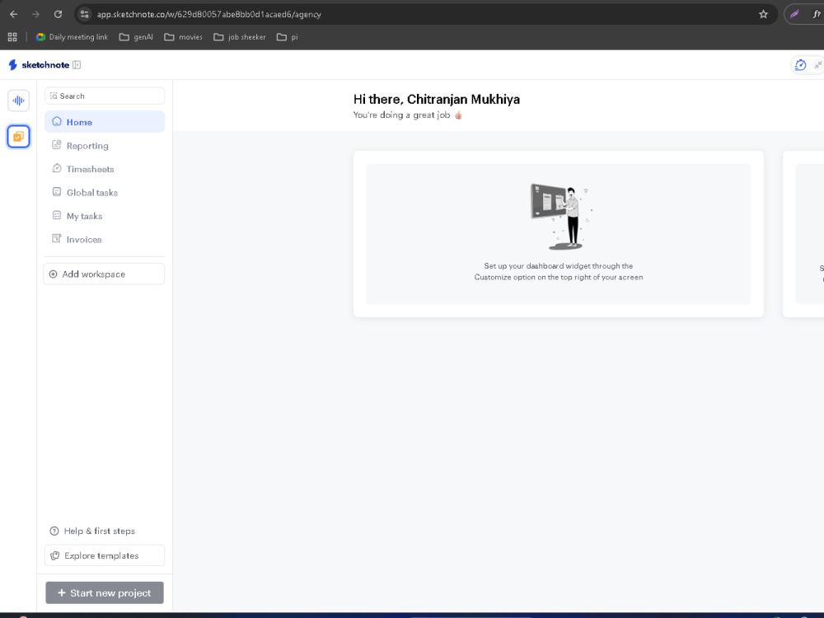824x618 pixels.
Task: Click Explore templates button
Action: tap(105, 555)
